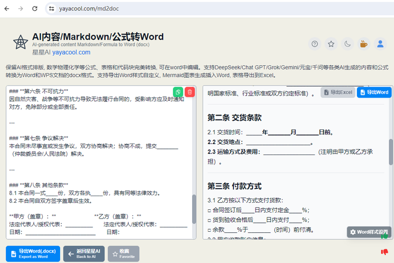This screenshot has width=394, height=263.
Task: Click the line 3.1 乙方按以下方式支付货款
Action: [245, 201]
